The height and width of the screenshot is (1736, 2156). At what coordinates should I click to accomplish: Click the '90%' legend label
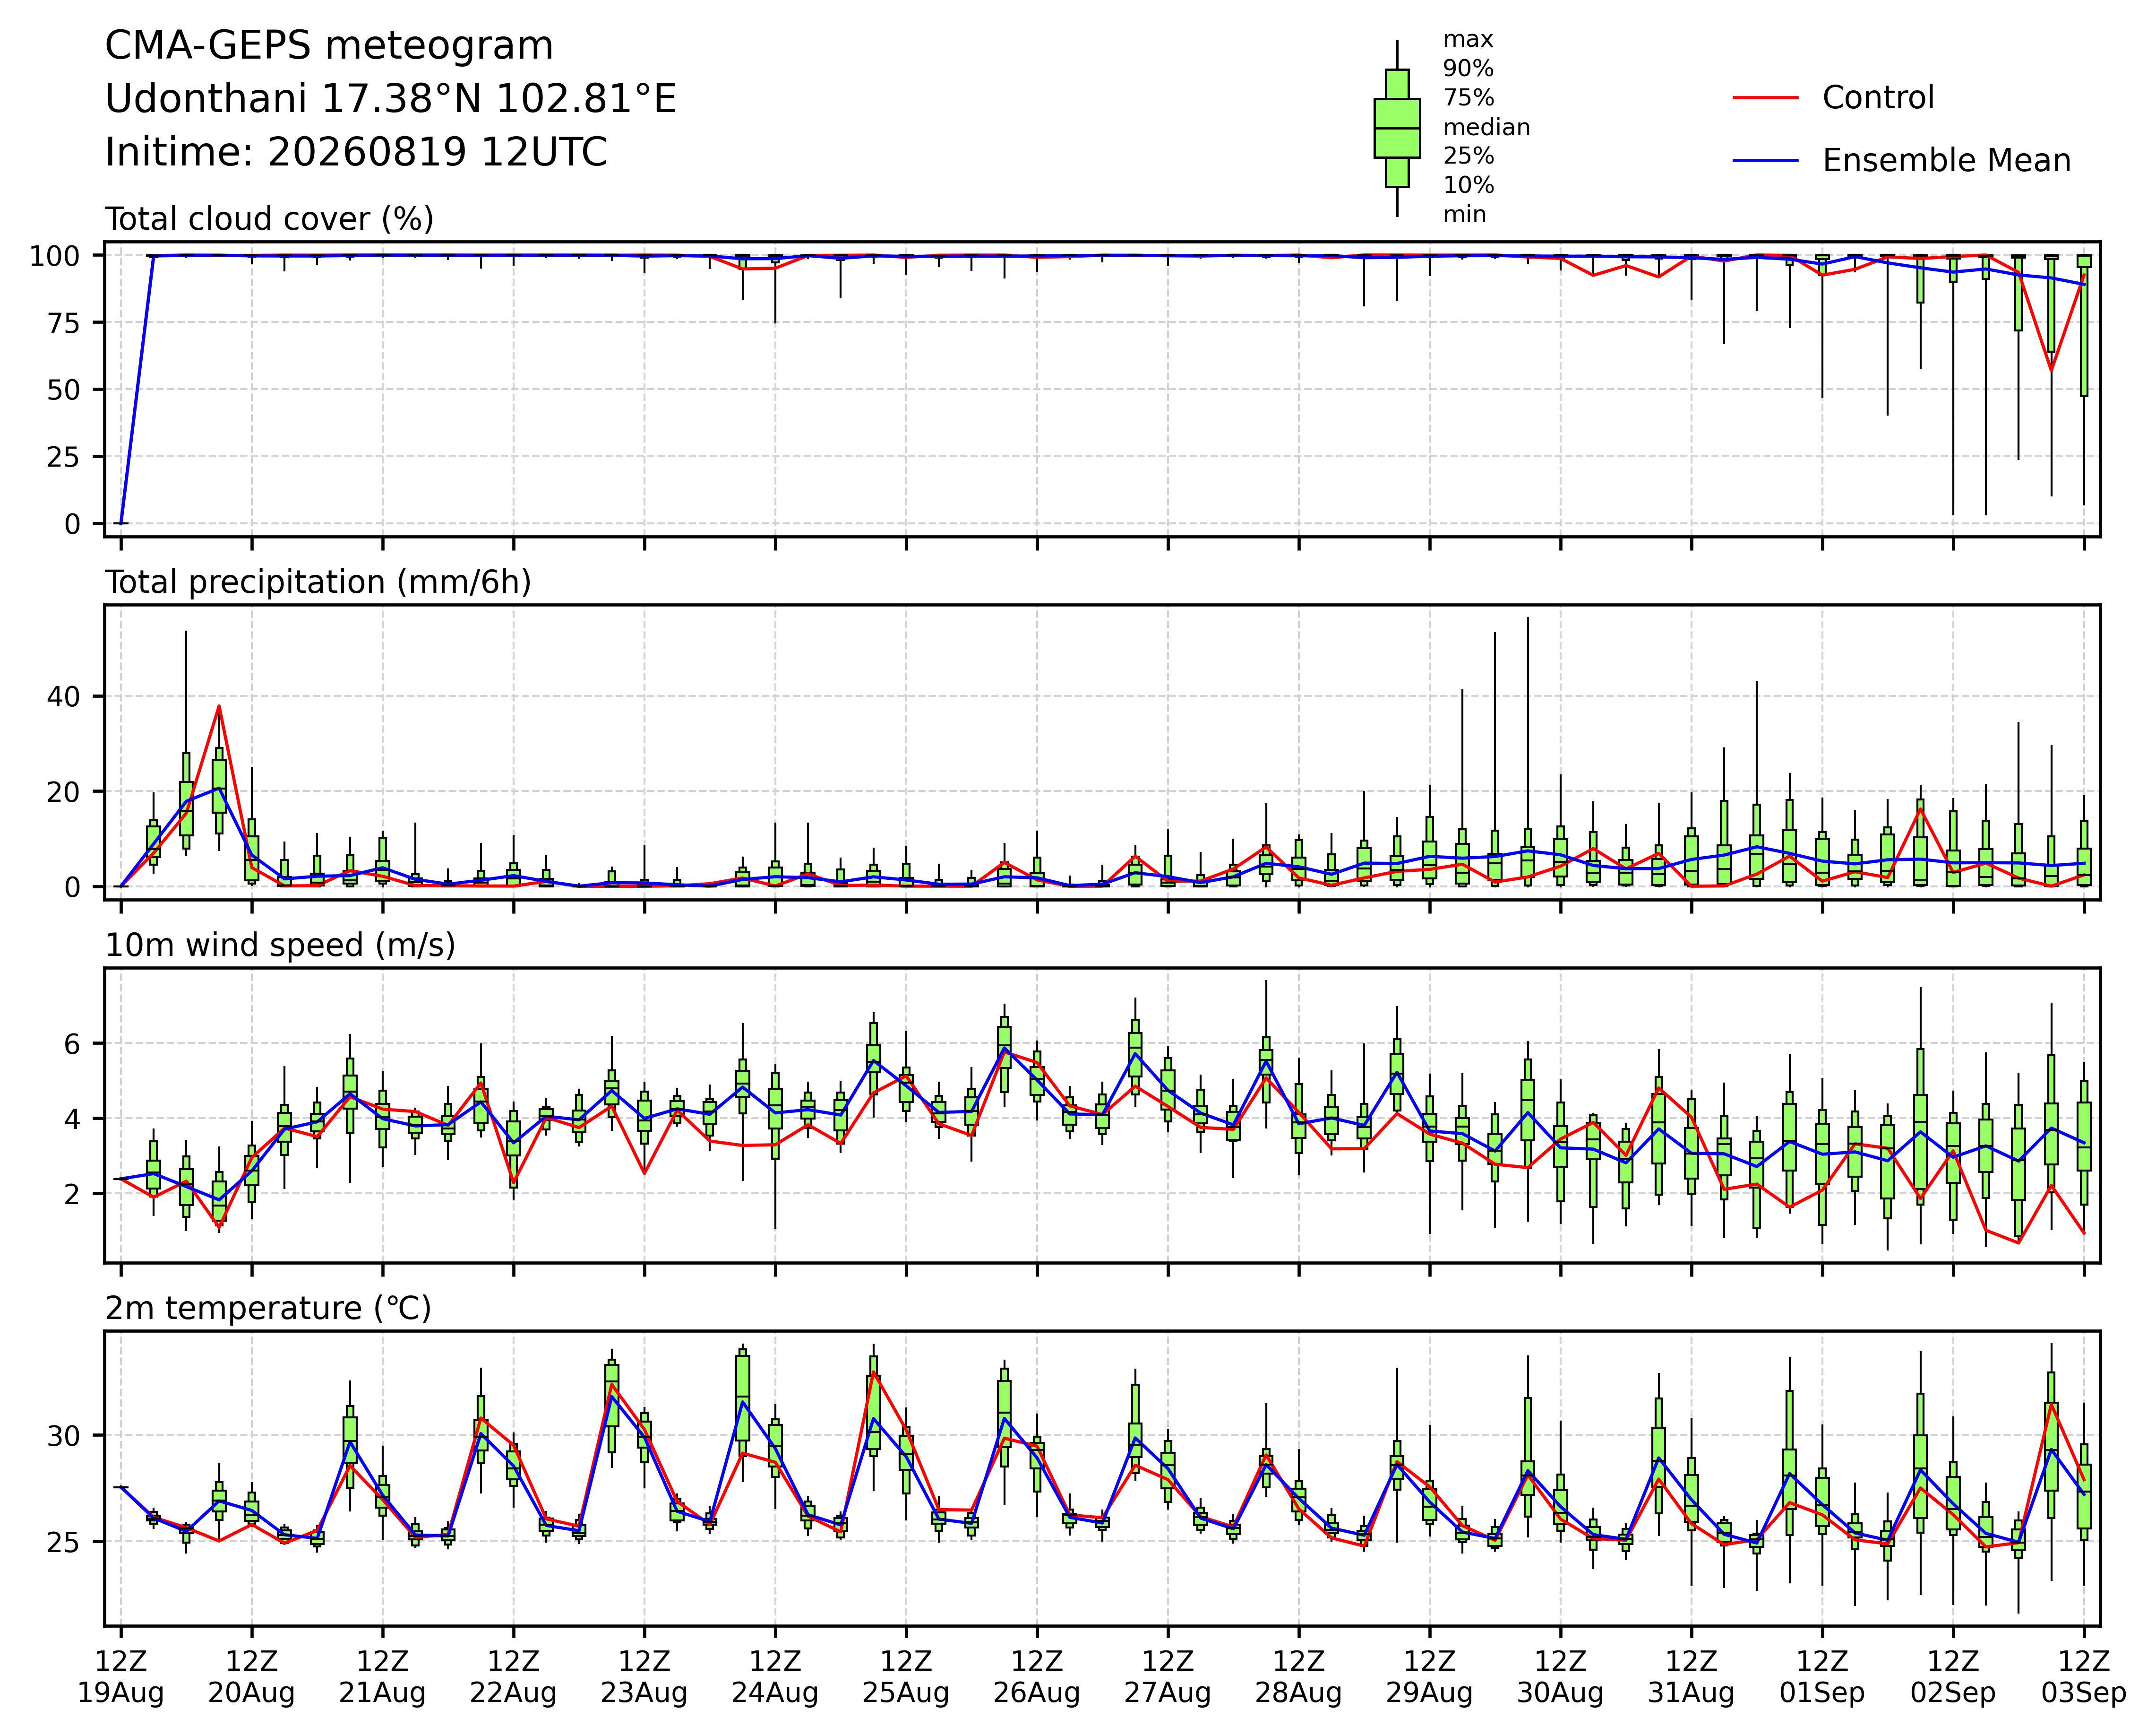coord(1468,69)
